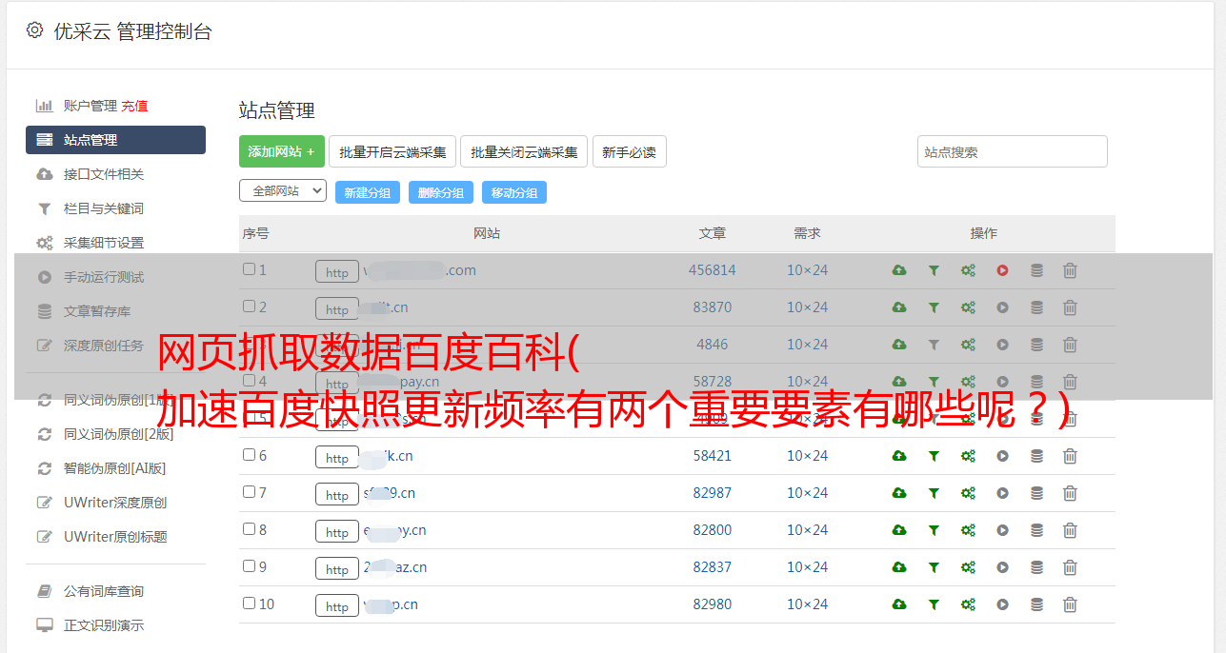Click the database stack icon in row 9

pos(1036,567)
